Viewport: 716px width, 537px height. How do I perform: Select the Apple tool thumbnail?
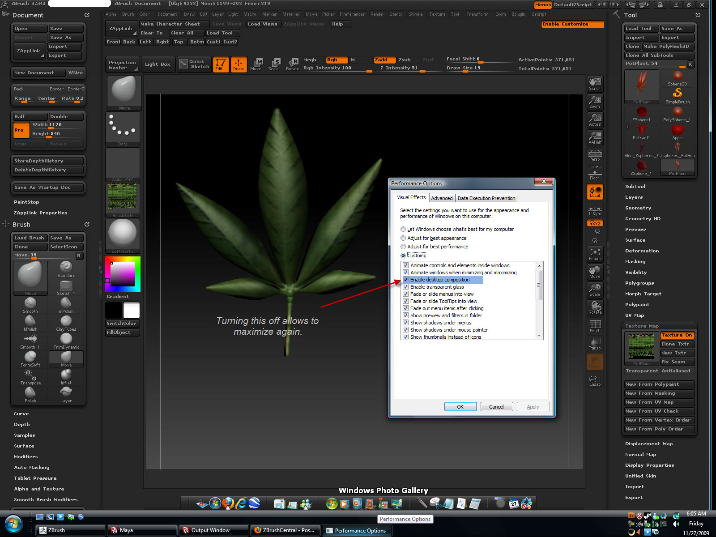click(x=678, y=132)
